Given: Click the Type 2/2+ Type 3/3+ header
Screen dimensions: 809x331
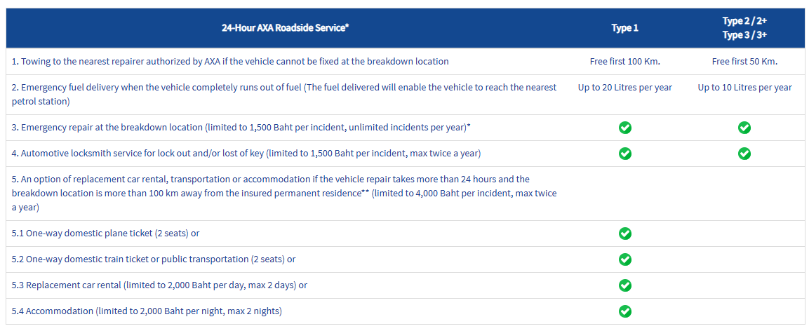Looking at the screenshot, I should point(744,29).
